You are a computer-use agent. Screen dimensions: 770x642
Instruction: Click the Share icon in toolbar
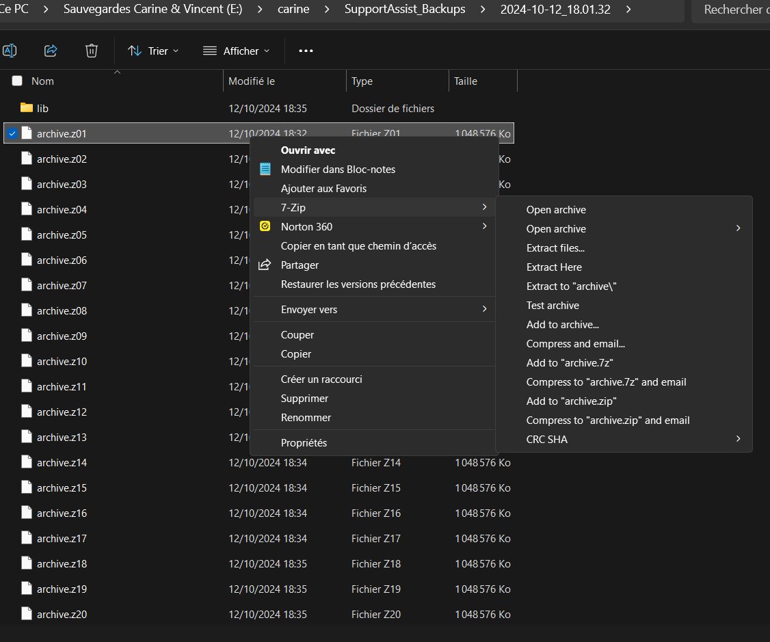51,51
